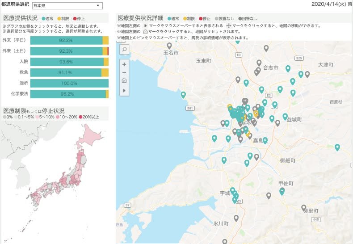Click the 外来（平日） 92.2% bar
This screenshot has height=244, width=353.
(x=66, y=40)
